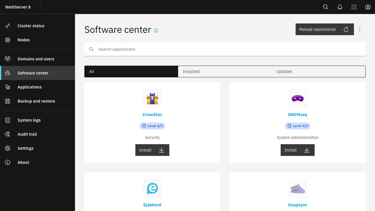Open the notifications bell
The image size is (375, 211).
[x=340, y=7]
